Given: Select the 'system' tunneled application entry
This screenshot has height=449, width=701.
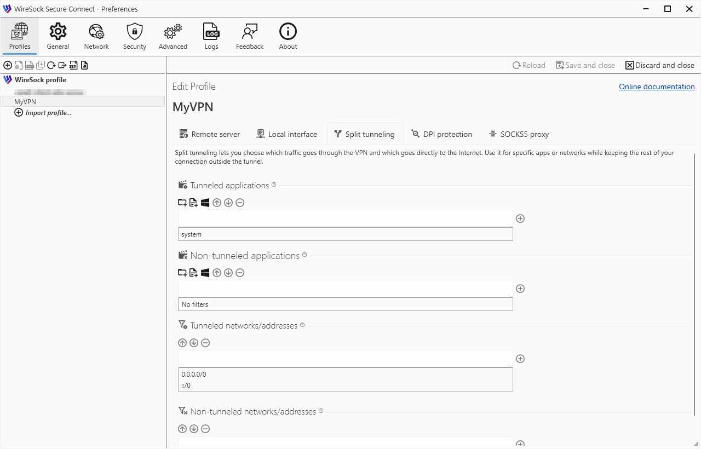Looking at the screenshot, I should point(346,234).
